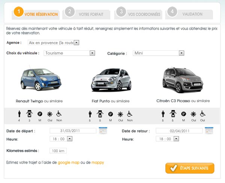The height and width of the screenshot is (183, 225).
Task: Open the Date de retour calendar icon
Action: pos(209,130)
